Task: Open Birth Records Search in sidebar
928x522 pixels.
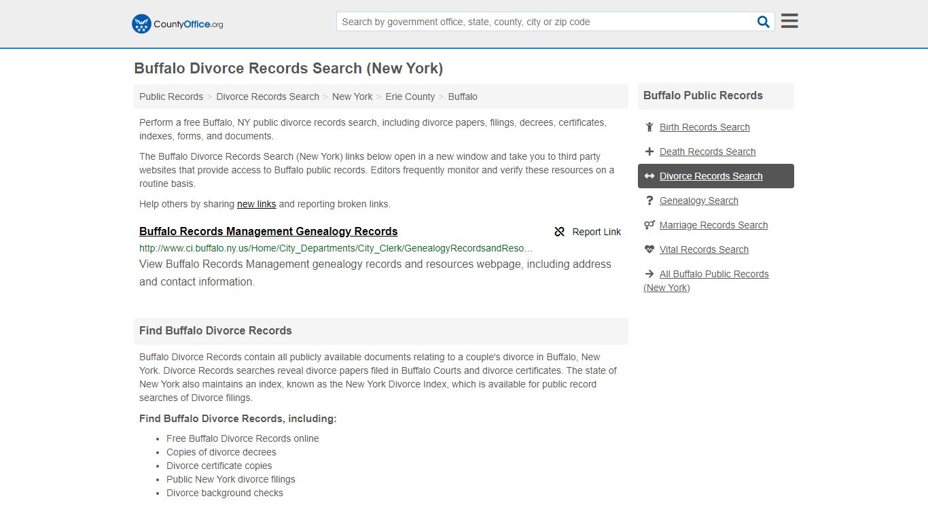Action: [x=704, y=127]
